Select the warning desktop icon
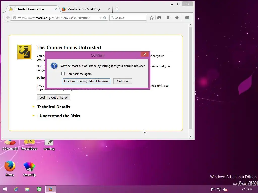This screenshot has width=258, height=193. pos(49,145)
